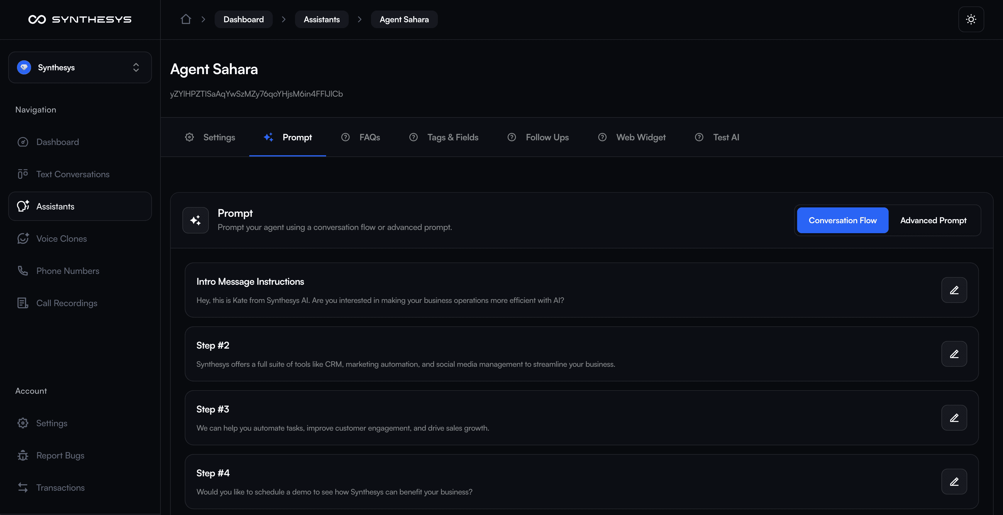Switch to Advanced Prompt mode

[933, 220]
